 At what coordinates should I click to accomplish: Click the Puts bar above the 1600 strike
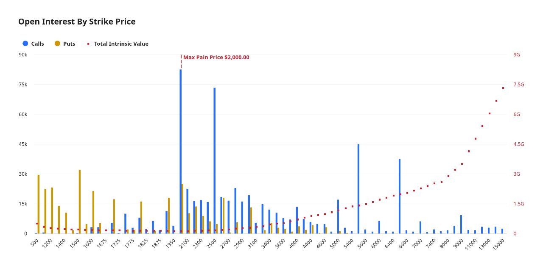pos(93,212)
